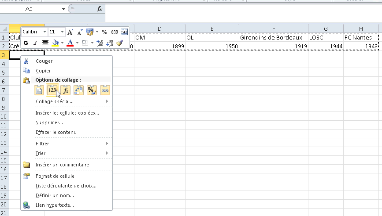Choose Insérer un commentaire
The width and height of the screenshot is (382, 216).
tap(67, 165)
